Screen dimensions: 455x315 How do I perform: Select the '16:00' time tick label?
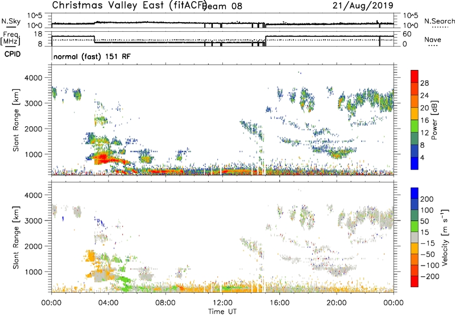point(279,303)
